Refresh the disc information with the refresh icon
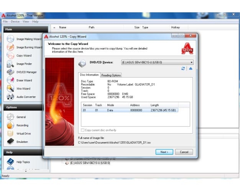The width and height of the screenshot is (240, 192). (183, 68)
